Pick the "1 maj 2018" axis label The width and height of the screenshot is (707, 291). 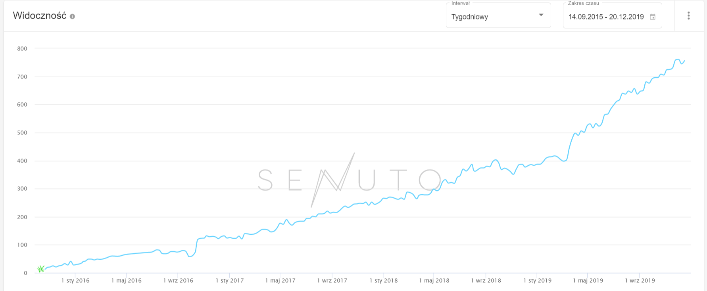click(434, 280)
